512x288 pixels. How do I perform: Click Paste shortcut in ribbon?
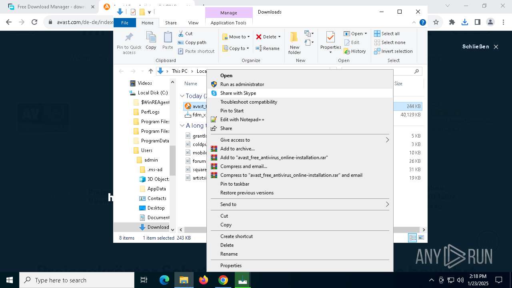coord(196,51)
